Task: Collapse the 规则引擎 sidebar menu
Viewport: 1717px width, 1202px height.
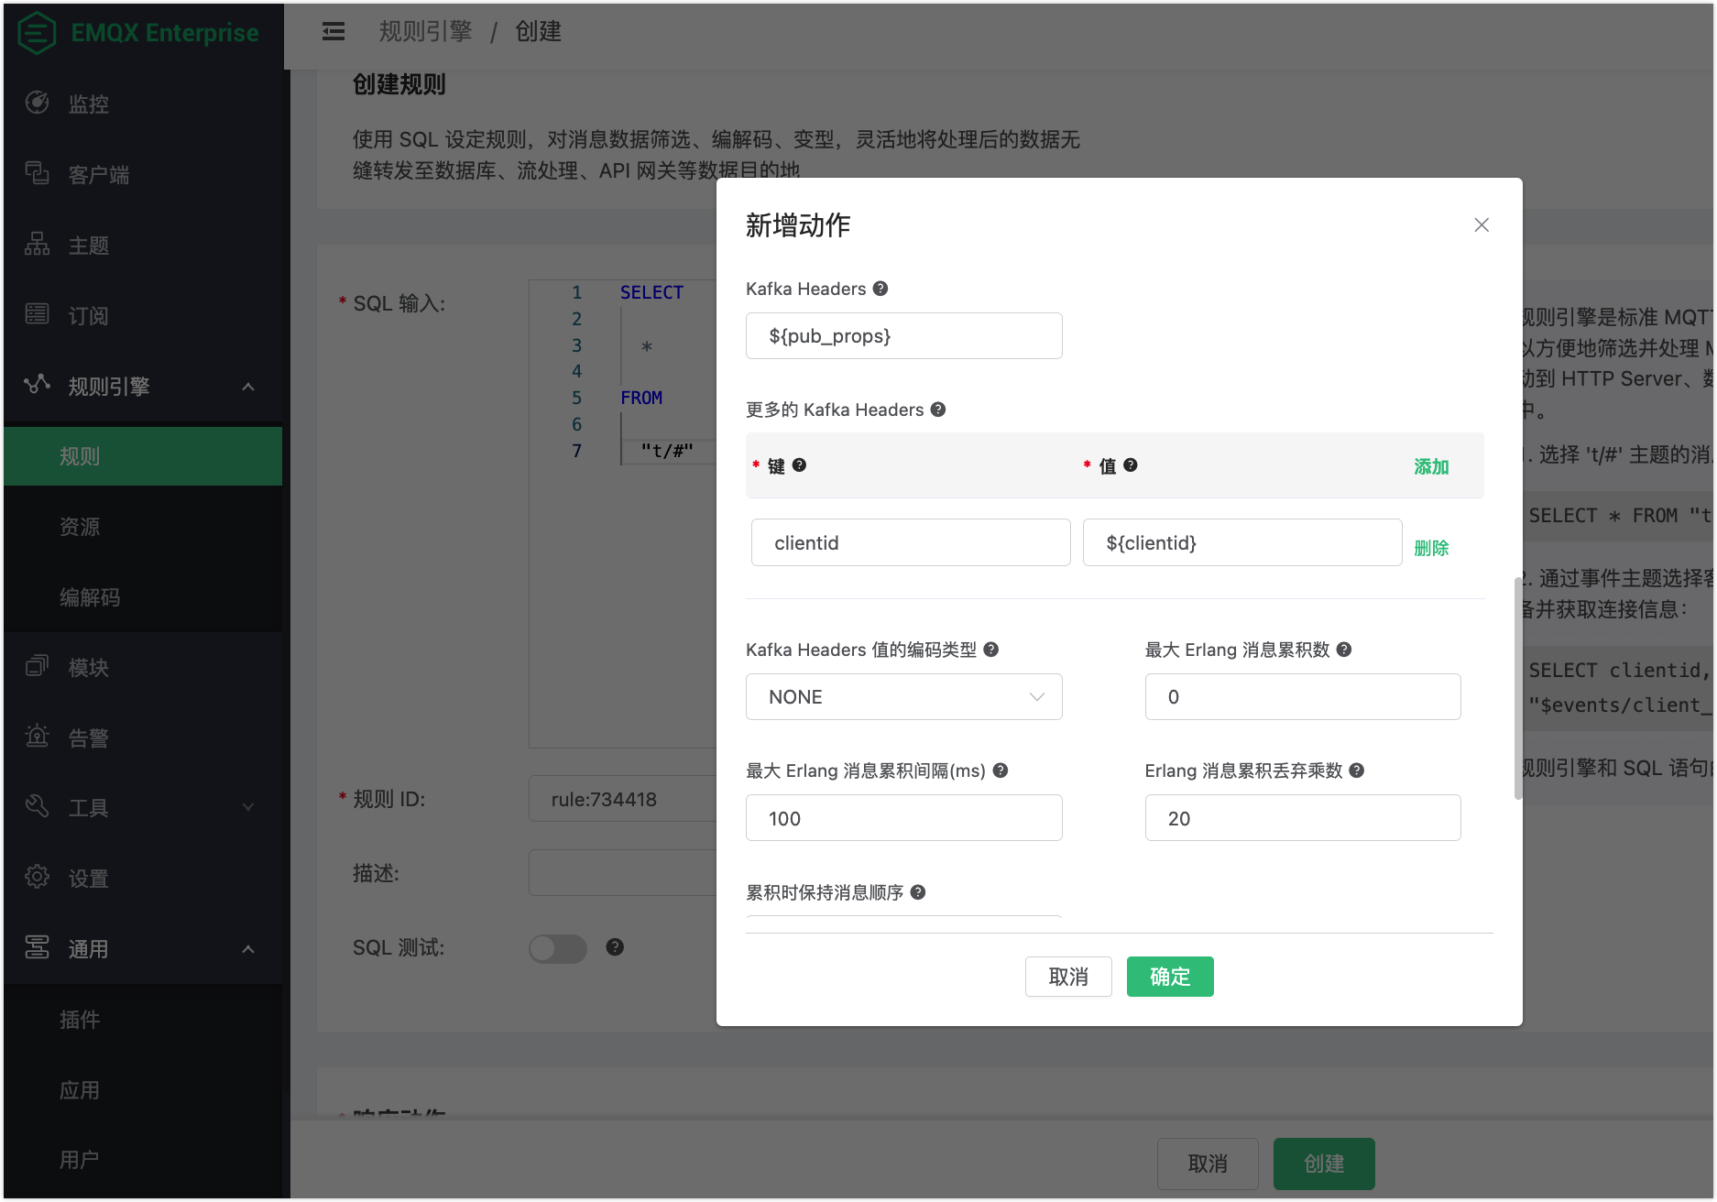Action: [248, 387]
